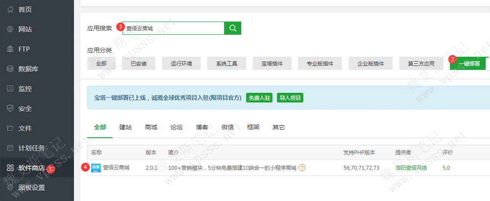Click the gear icon beside 面板设置
The image size is (490, 201).
tap(10, 187)
